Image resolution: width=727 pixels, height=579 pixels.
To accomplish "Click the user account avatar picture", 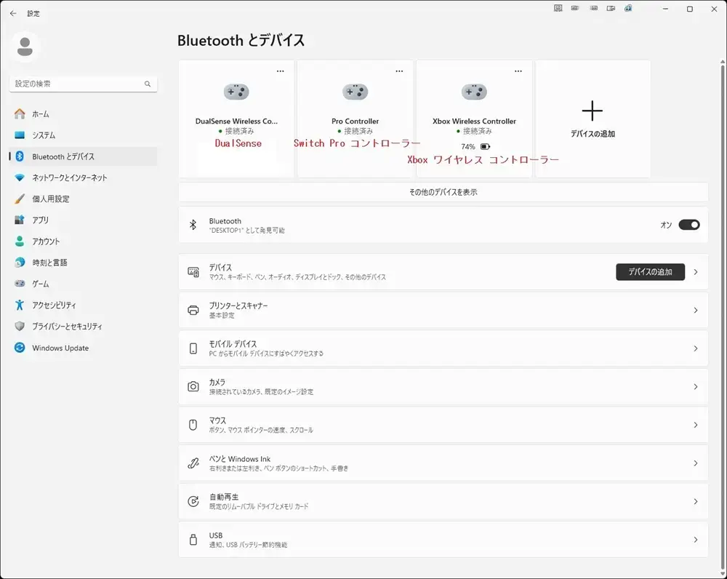I will [x=25, y=47].
